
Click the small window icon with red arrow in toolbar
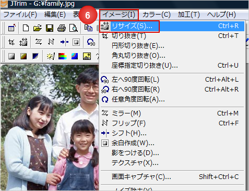(12, 28)
